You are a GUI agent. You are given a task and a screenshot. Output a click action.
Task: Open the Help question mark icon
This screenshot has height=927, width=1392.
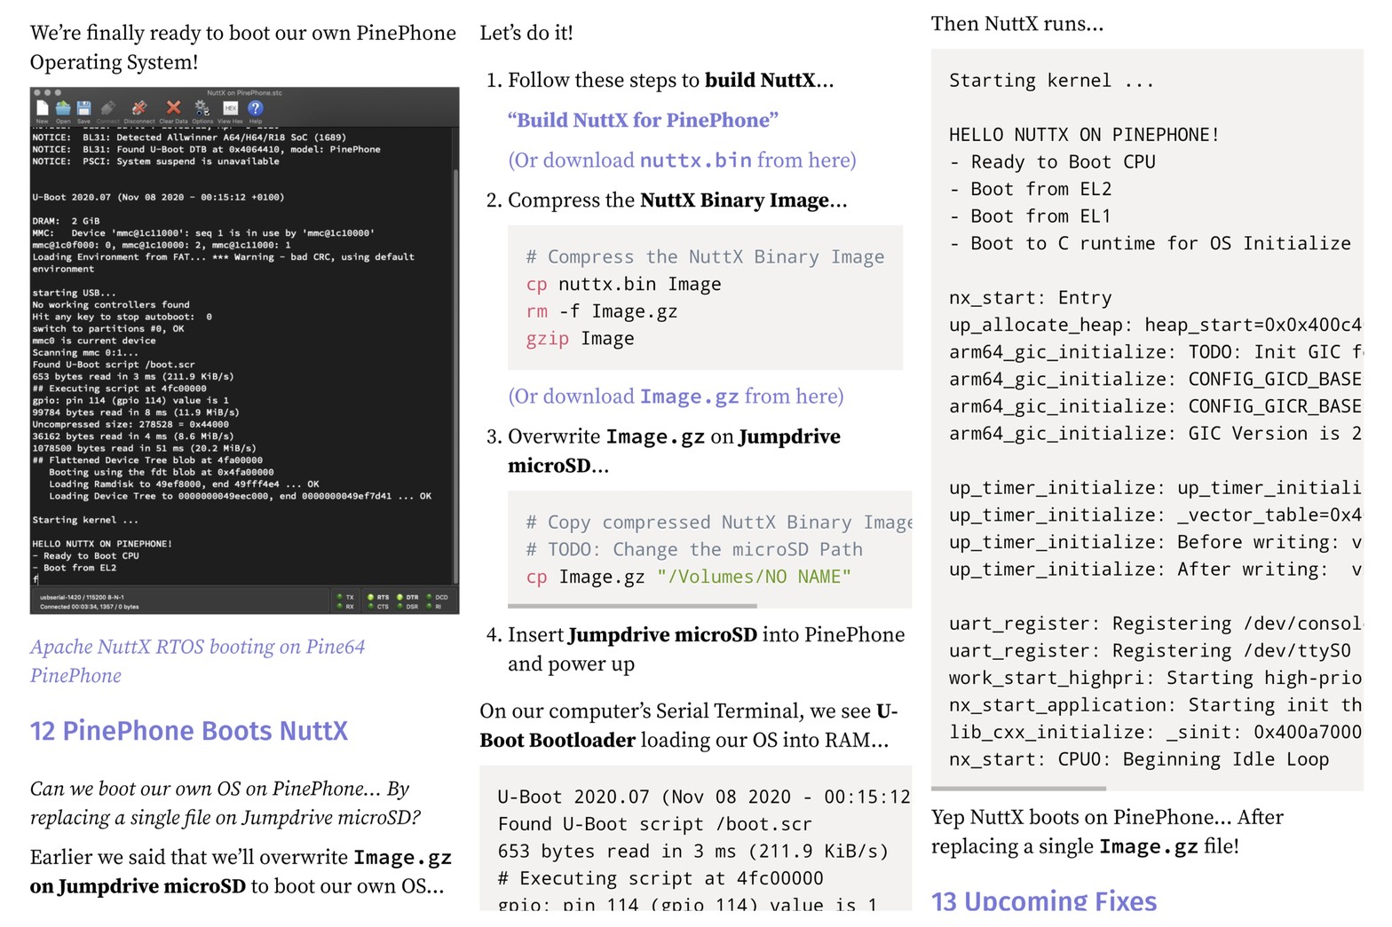coord(256,108)
